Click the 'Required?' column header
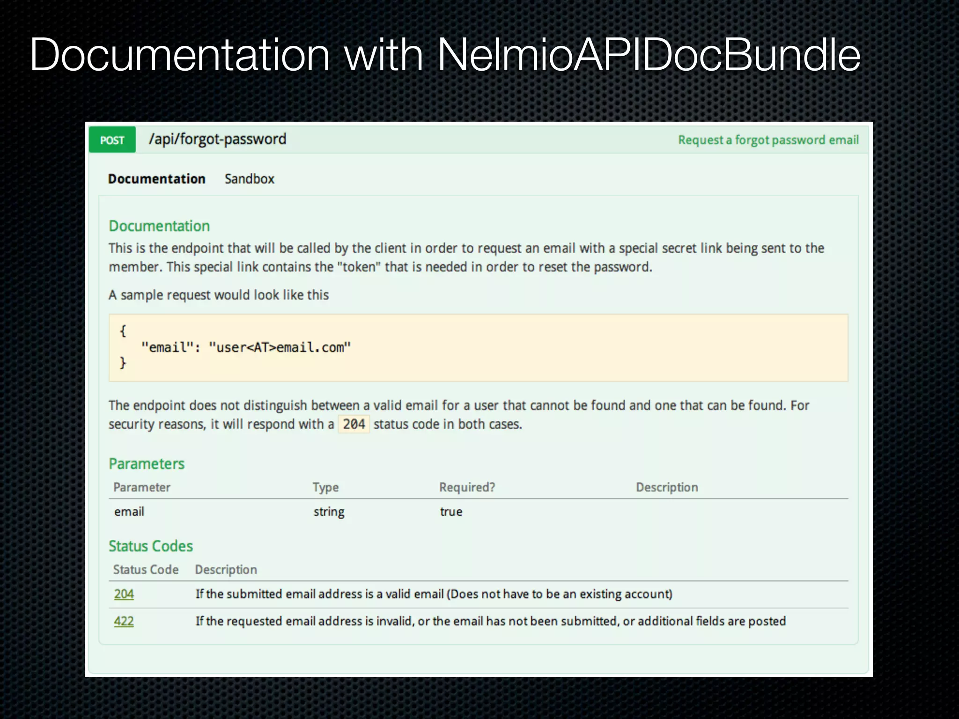Viewport: 959px width, 719px height. pos(467,487)
